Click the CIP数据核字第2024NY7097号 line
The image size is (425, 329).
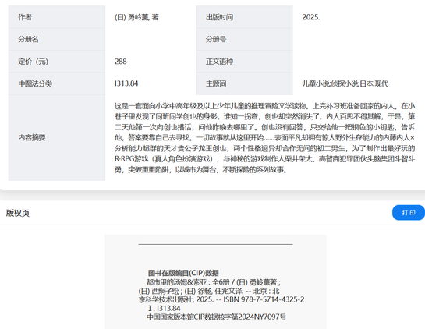[x=216, y=317]
